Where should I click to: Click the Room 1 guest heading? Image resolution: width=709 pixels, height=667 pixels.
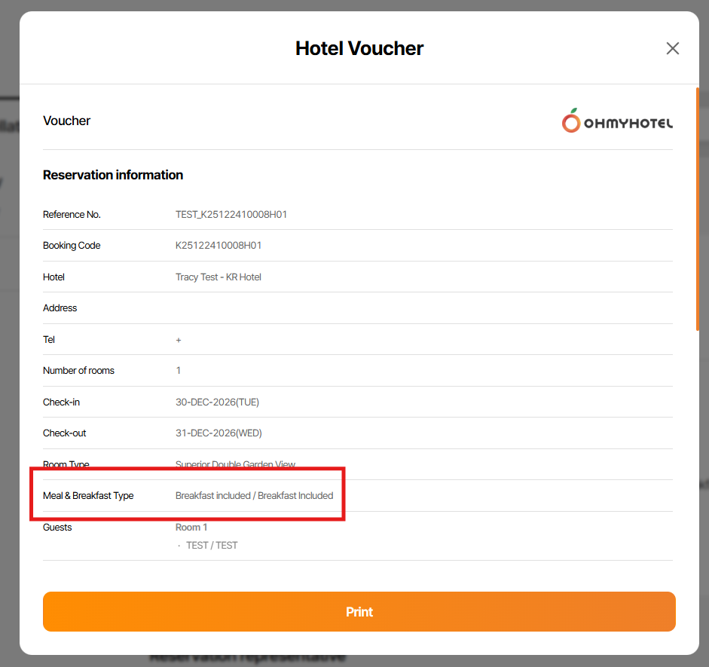click(191, 528)
